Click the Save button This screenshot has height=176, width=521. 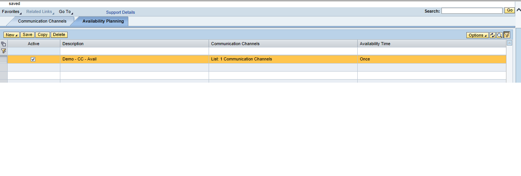(27, 35)
